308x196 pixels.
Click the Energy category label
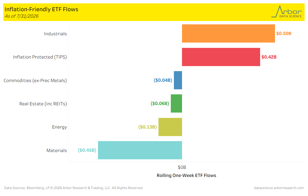pyautogui.click(x=59, y=127)
